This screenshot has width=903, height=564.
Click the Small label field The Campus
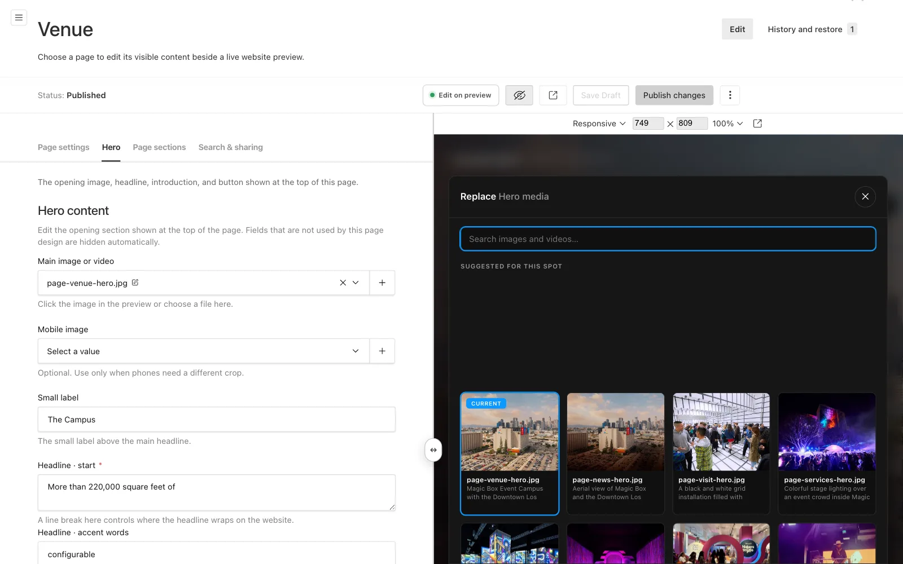tap(217, 420)
